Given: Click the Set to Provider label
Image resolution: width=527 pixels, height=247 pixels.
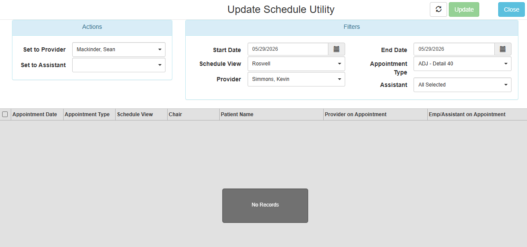Looking at the screenshot, I should coord(44,49).
